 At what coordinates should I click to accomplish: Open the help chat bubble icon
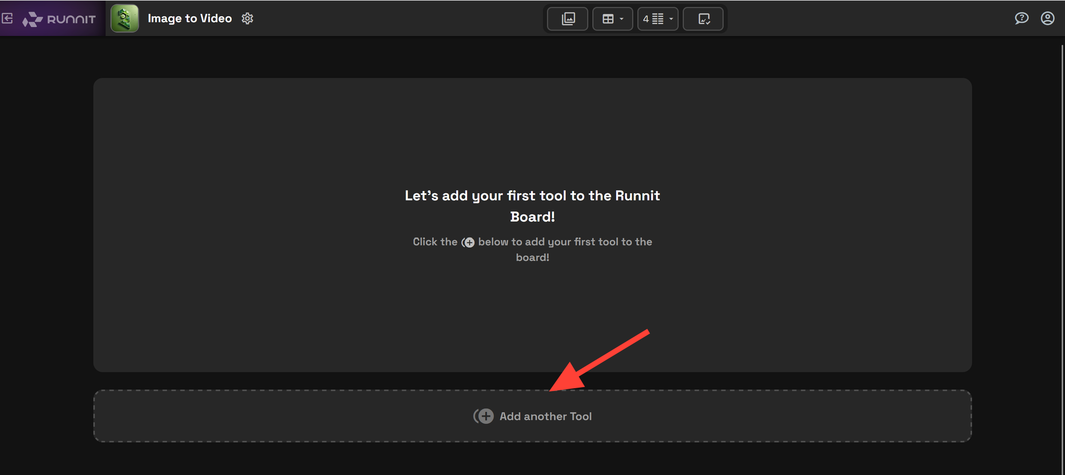pos(1021,19)
